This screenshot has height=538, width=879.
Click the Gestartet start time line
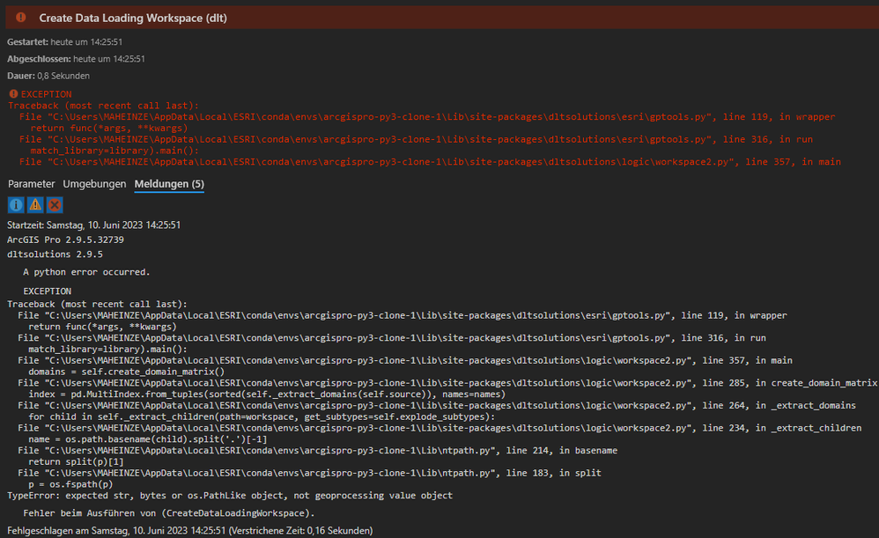(x=77, y=41)
